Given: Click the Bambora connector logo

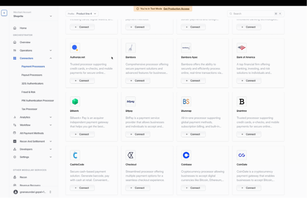Looking at the screenshot, I should pos(130,48).
